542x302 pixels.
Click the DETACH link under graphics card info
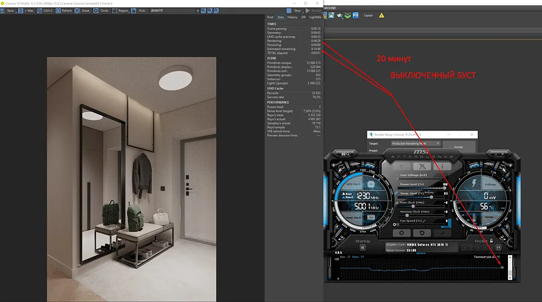point(421,253)
